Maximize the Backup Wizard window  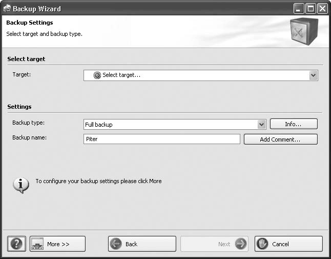click(x=311, y=9)
